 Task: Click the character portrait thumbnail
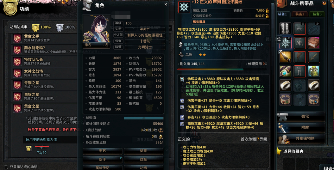click(x=97, y=29)
